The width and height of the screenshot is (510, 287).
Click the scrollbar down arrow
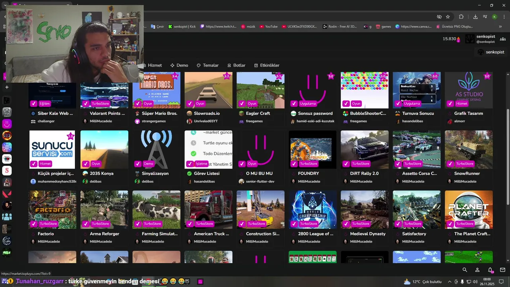tap(507, 261)
